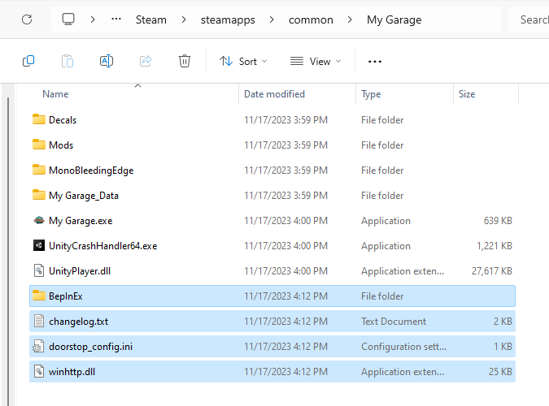Click the My Garage.exe file name
The height and width of the screenshot is (406, 549).
pyautogui.click(x=81, y=221)
